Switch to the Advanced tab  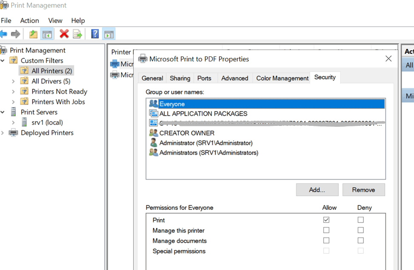[x=235, y=78]
